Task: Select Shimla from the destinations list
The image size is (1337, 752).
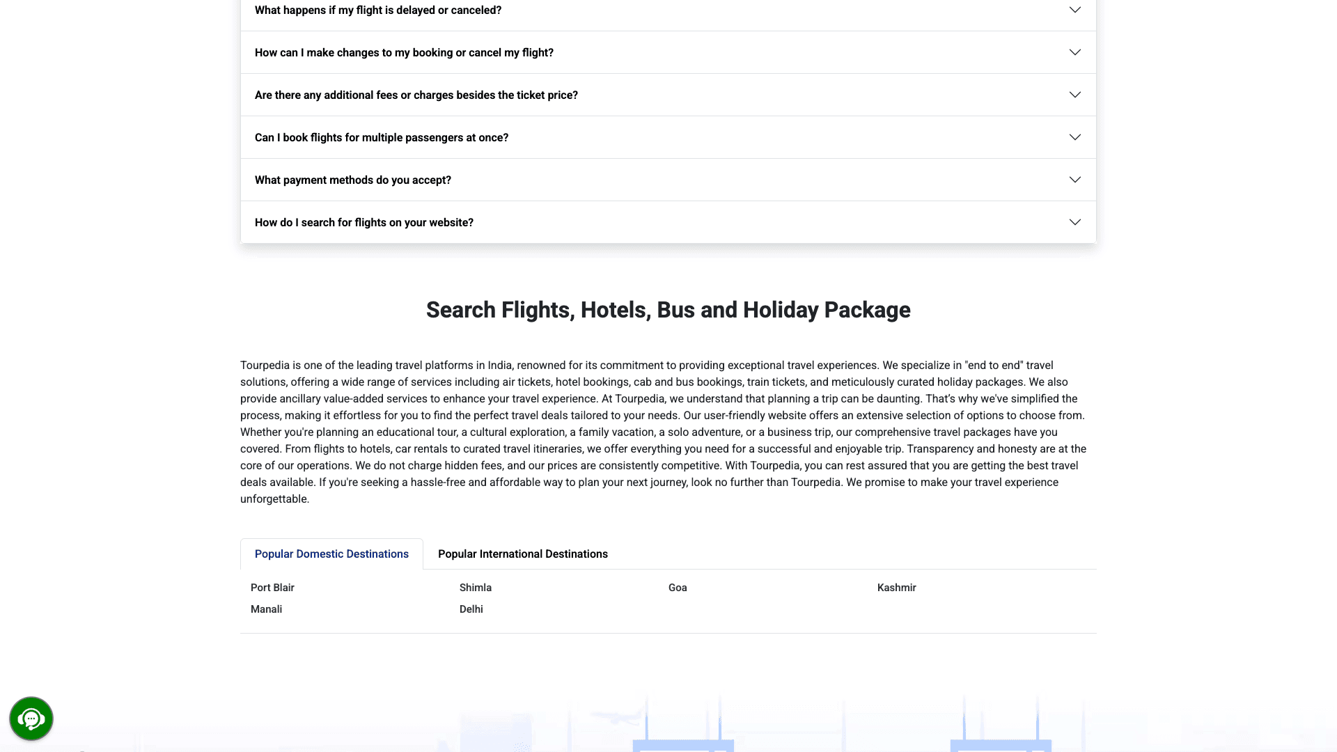Action: coord(476,587)
